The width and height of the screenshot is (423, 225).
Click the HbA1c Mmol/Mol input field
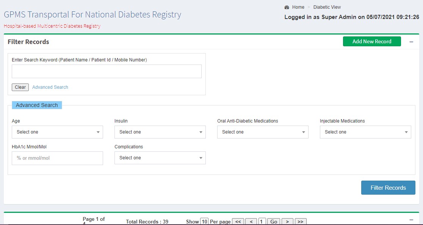point(57,158)
